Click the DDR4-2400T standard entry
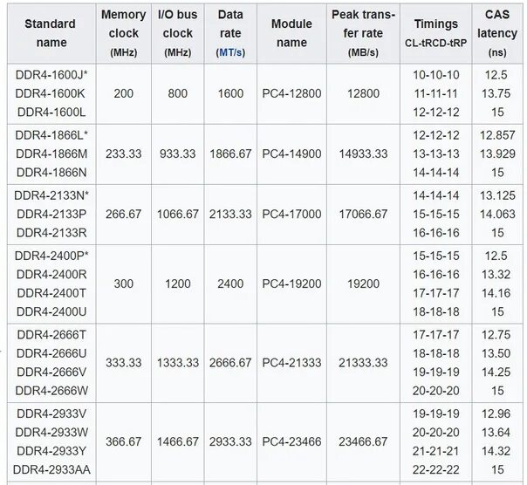Screen dimensions: 527x485 point(51,293)
